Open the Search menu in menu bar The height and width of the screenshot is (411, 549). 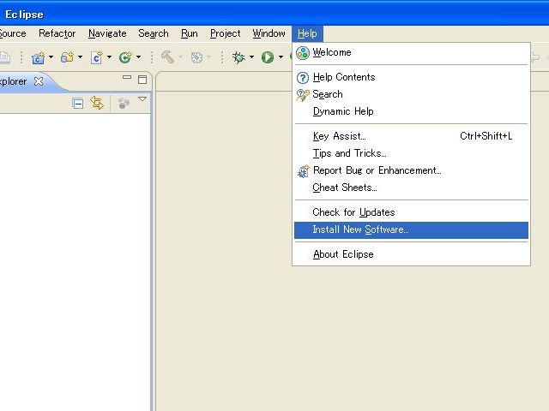click(154, 33)
